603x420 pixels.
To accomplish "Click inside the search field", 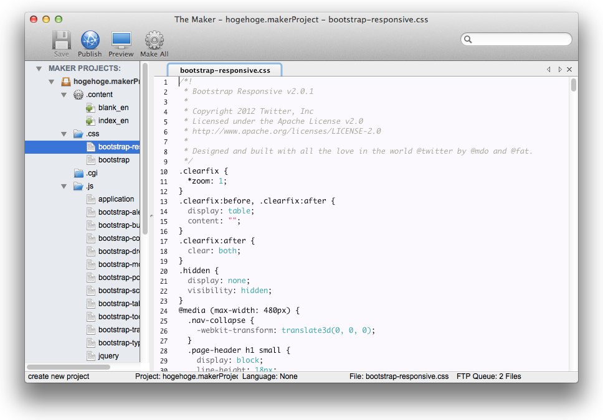I will pyautogui.click(x=516, y=39).
